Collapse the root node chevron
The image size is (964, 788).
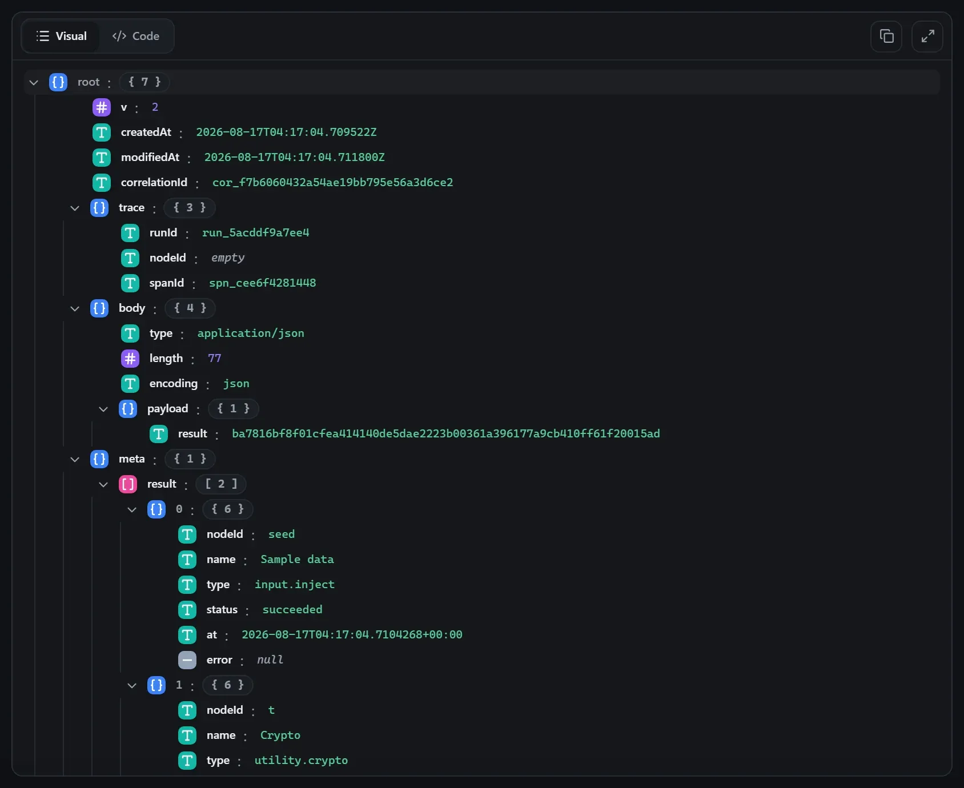(34, 82)
